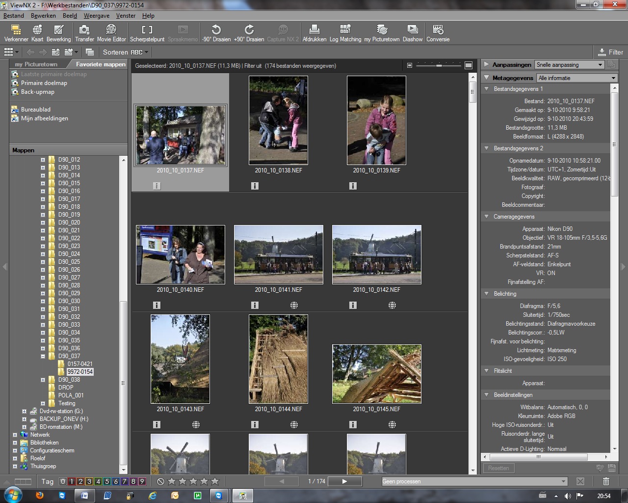Toggle tag label number 3
The image size is (628, 503).
pyautogui.click(x=89, y=481)
